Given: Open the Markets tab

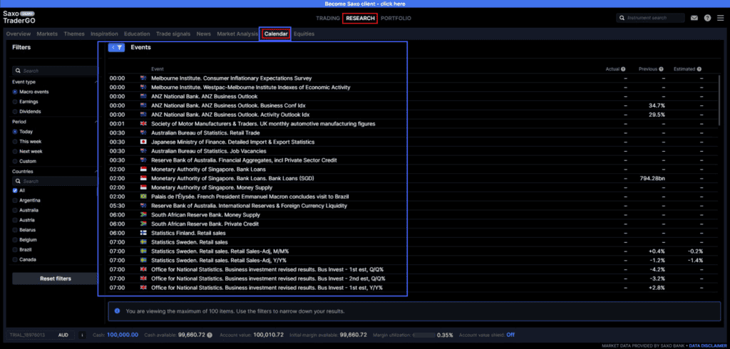Looking at the screenshot, I should (x=47, y=34).
